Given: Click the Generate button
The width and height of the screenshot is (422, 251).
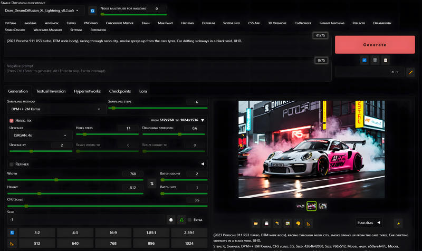Looking at the screenshot, I should coord(375,45).
